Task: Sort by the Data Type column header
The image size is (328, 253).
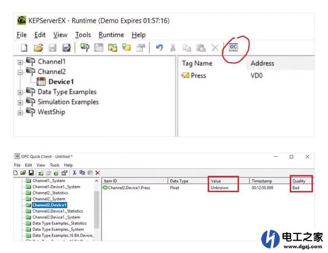Action: coord(188,181)
